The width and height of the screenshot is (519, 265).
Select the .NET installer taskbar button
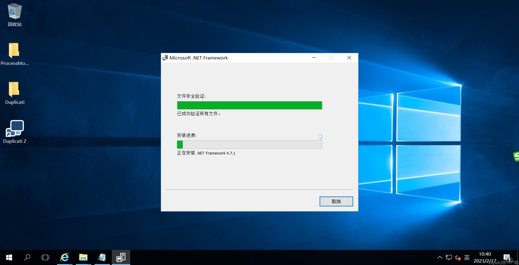121,257
